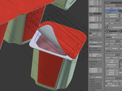Image resolution: width=122 pixels, height=91 pixels.
Task: Apply the Subsurf modifier
Action: click(112, 8)
